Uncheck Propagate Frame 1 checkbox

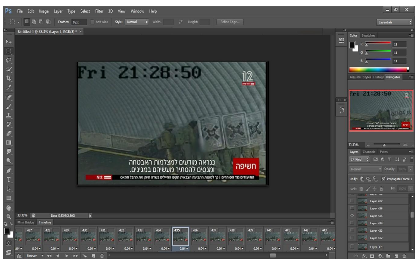coord(382,179)
